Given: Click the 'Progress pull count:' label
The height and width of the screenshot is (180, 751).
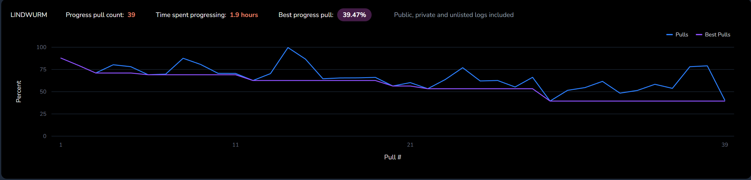Looking at the screenshot, I should pos(95,15).
